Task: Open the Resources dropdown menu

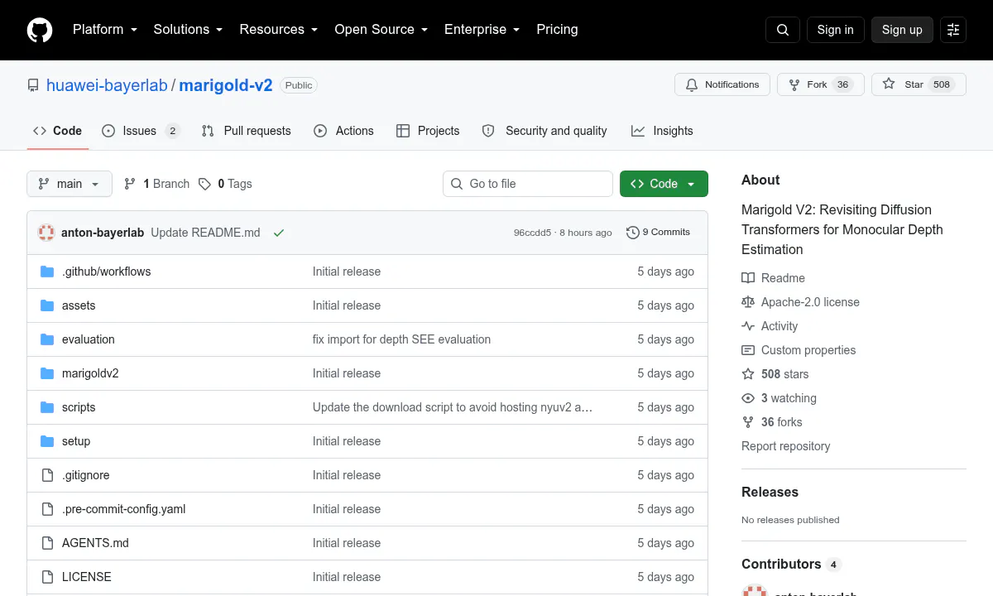Action: coord(279,30)
